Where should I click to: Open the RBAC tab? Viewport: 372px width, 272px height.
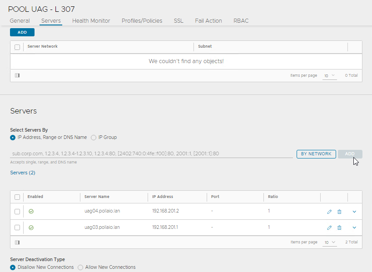pos(241,21)
